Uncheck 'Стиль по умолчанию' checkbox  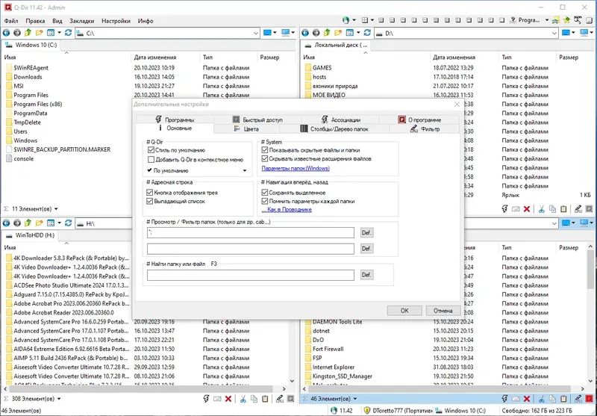pos(151,150)
